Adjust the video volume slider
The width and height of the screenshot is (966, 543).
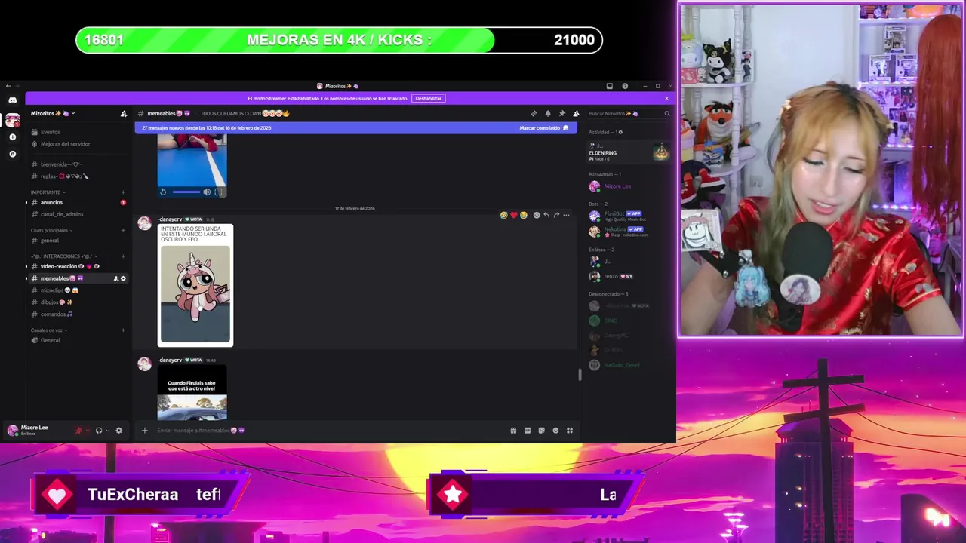coord(186,192)
